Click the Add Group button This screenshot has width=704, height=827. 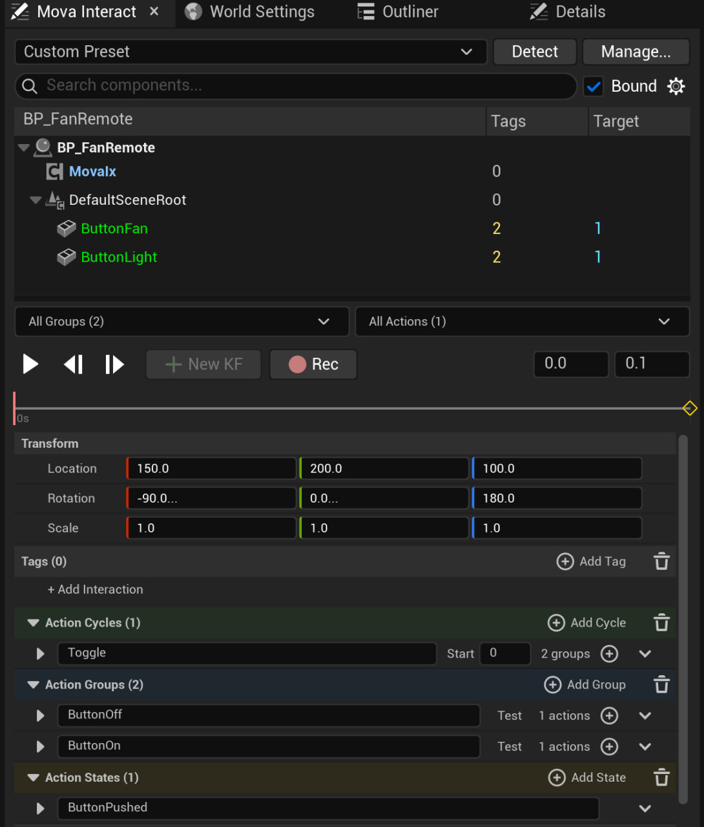pos(585,685)
